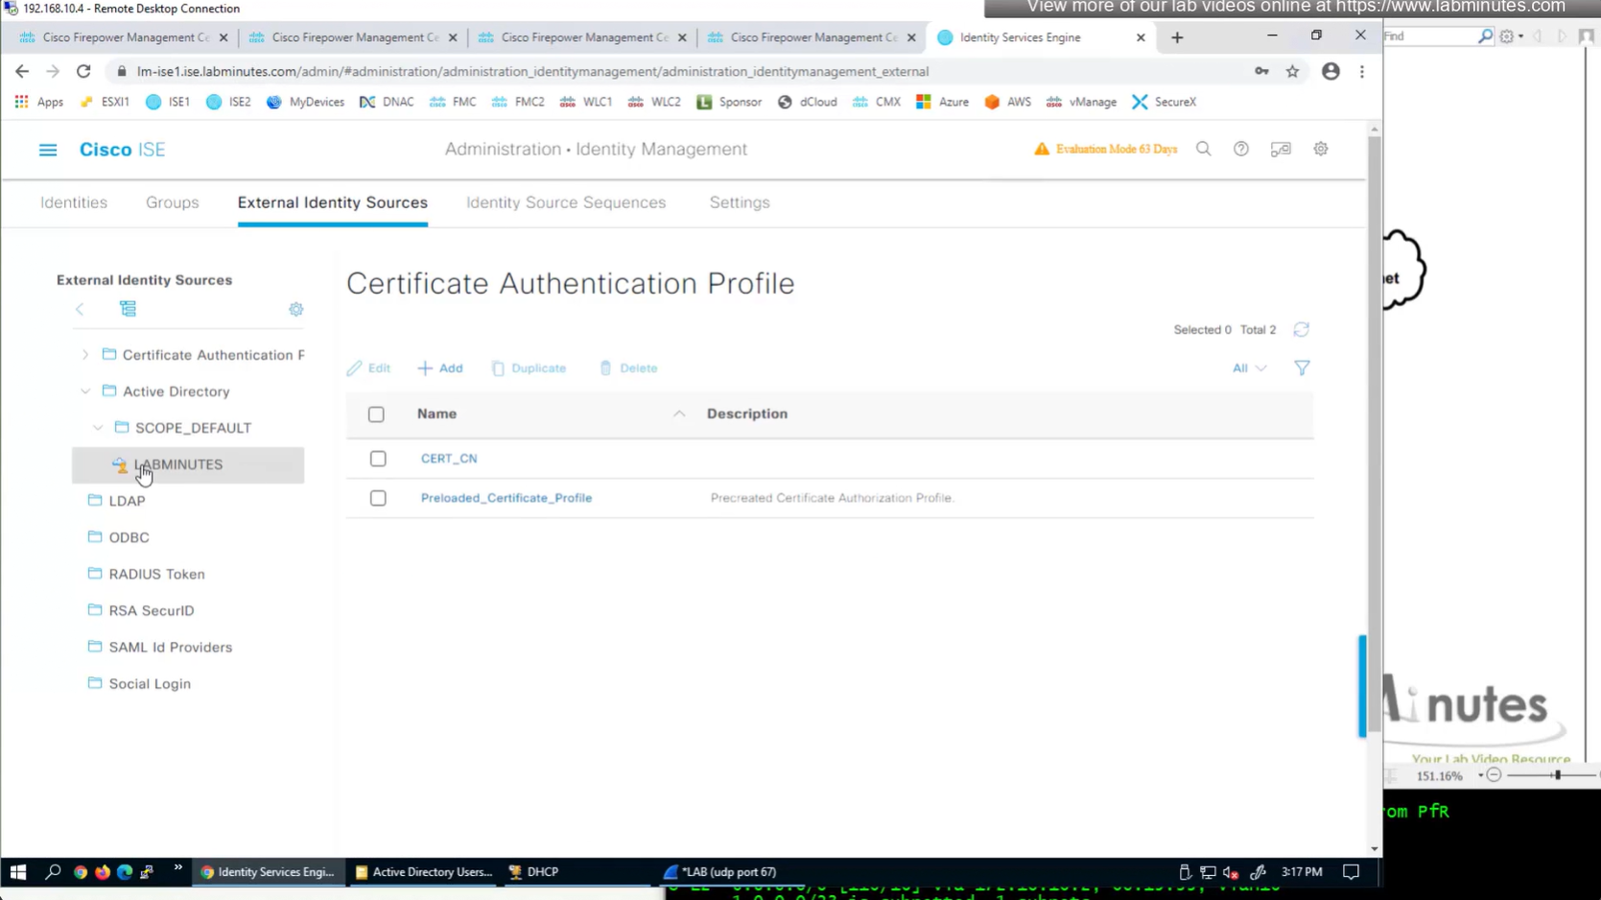The width and height of the screenshot is (1601, 900).
Task: Expand the Certificate Authentication Profile tree node
Action: pyautogui.click(x=85, y=355)
